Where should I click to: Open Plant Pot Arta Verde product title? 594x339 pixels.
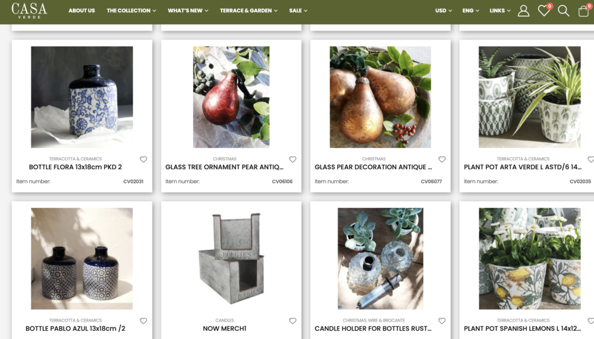[523, 167]
